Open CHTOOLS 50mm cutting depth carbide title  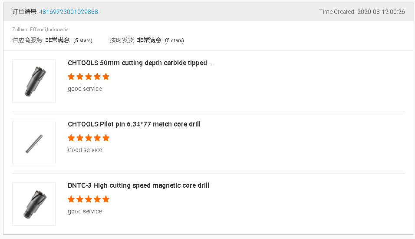[140, 63]
